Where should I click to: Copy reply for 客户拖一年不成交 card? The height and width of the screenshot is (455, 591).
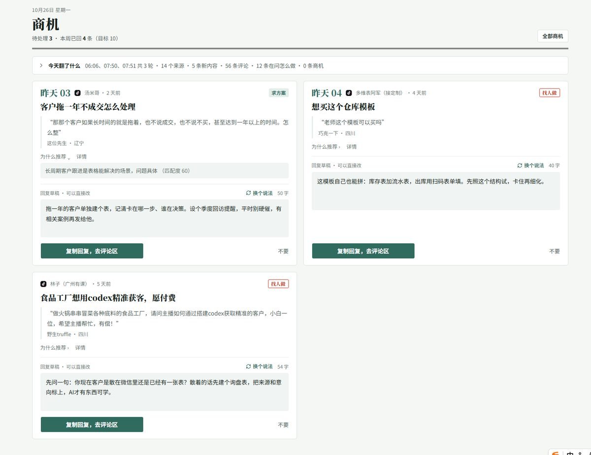click(x=92, y=251)
